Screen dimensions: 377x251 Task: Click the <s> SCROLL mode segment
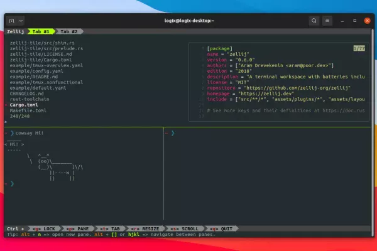click(185, 228)
